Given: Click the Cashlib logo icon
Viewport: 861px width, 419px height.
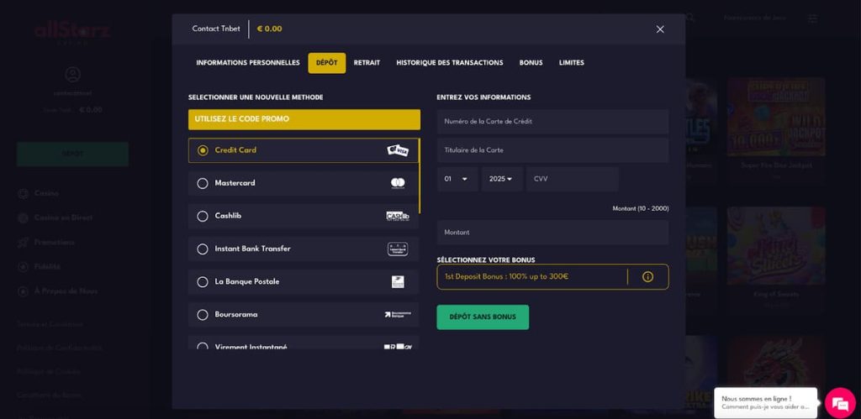Looking at the screenshot, I should tap(398, 216).
